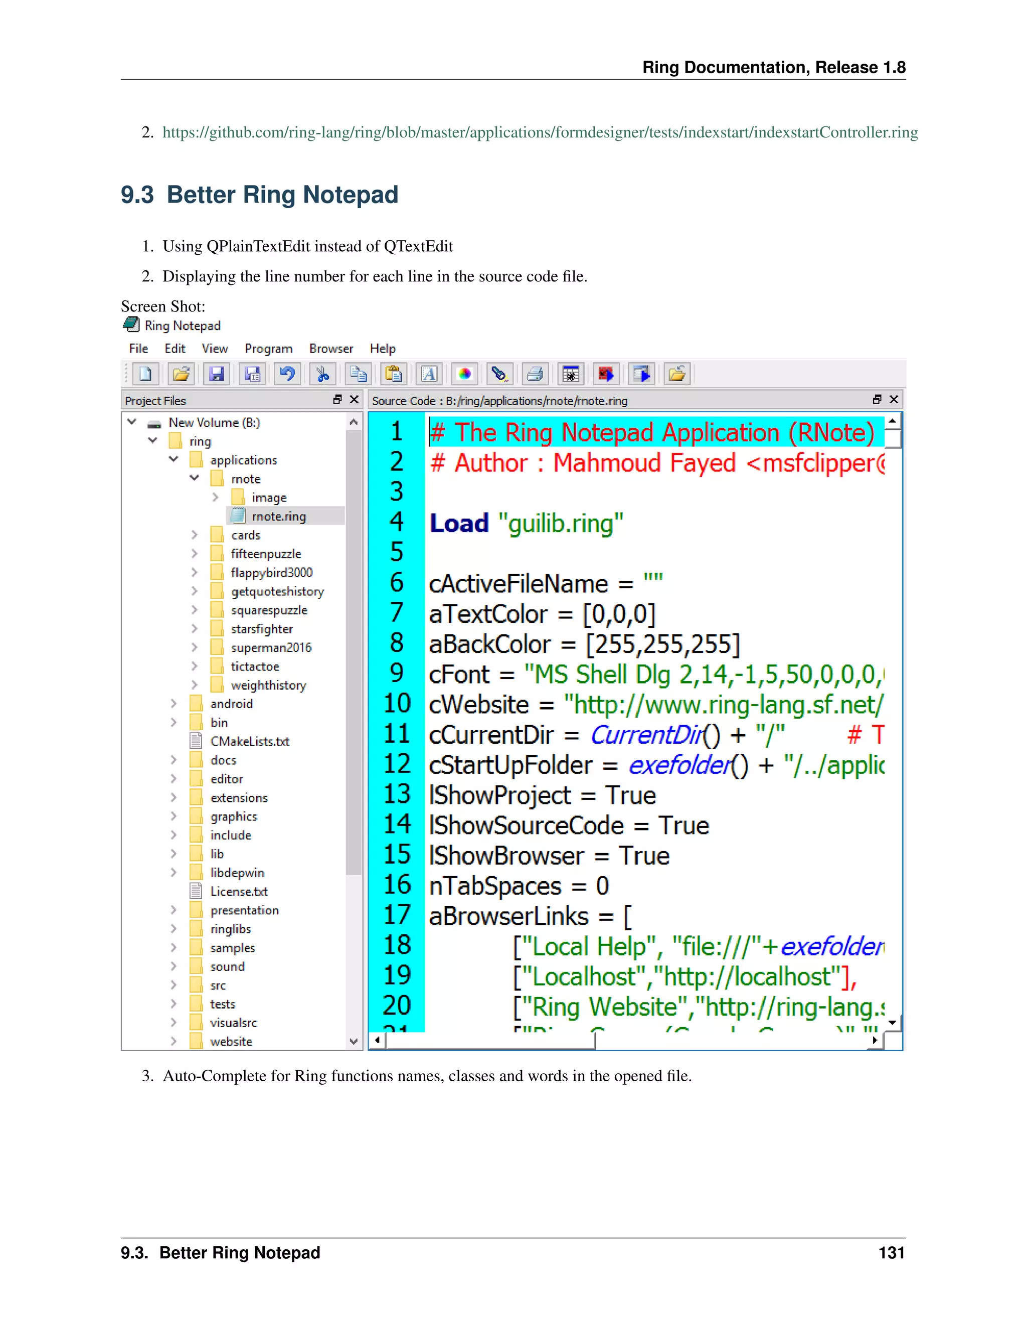Screen dimensions: 1027x1329
Task: Float the Project Files panel
Action: (x=337, y=400)
